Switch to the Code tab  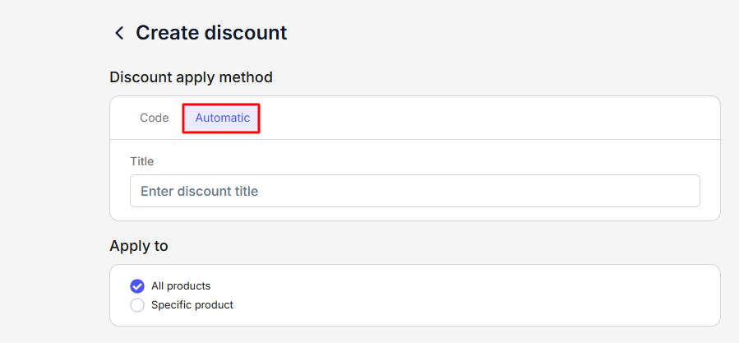[155, 118]
